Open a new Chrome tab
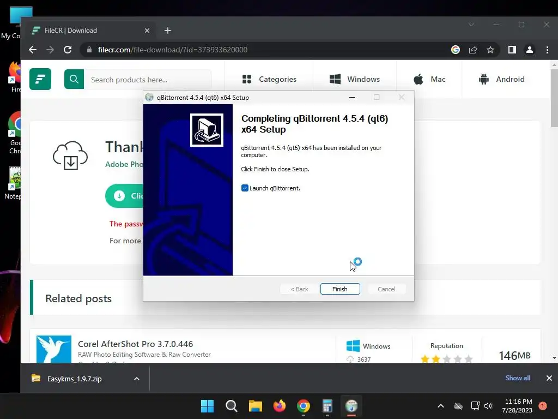 click(168, 31)
